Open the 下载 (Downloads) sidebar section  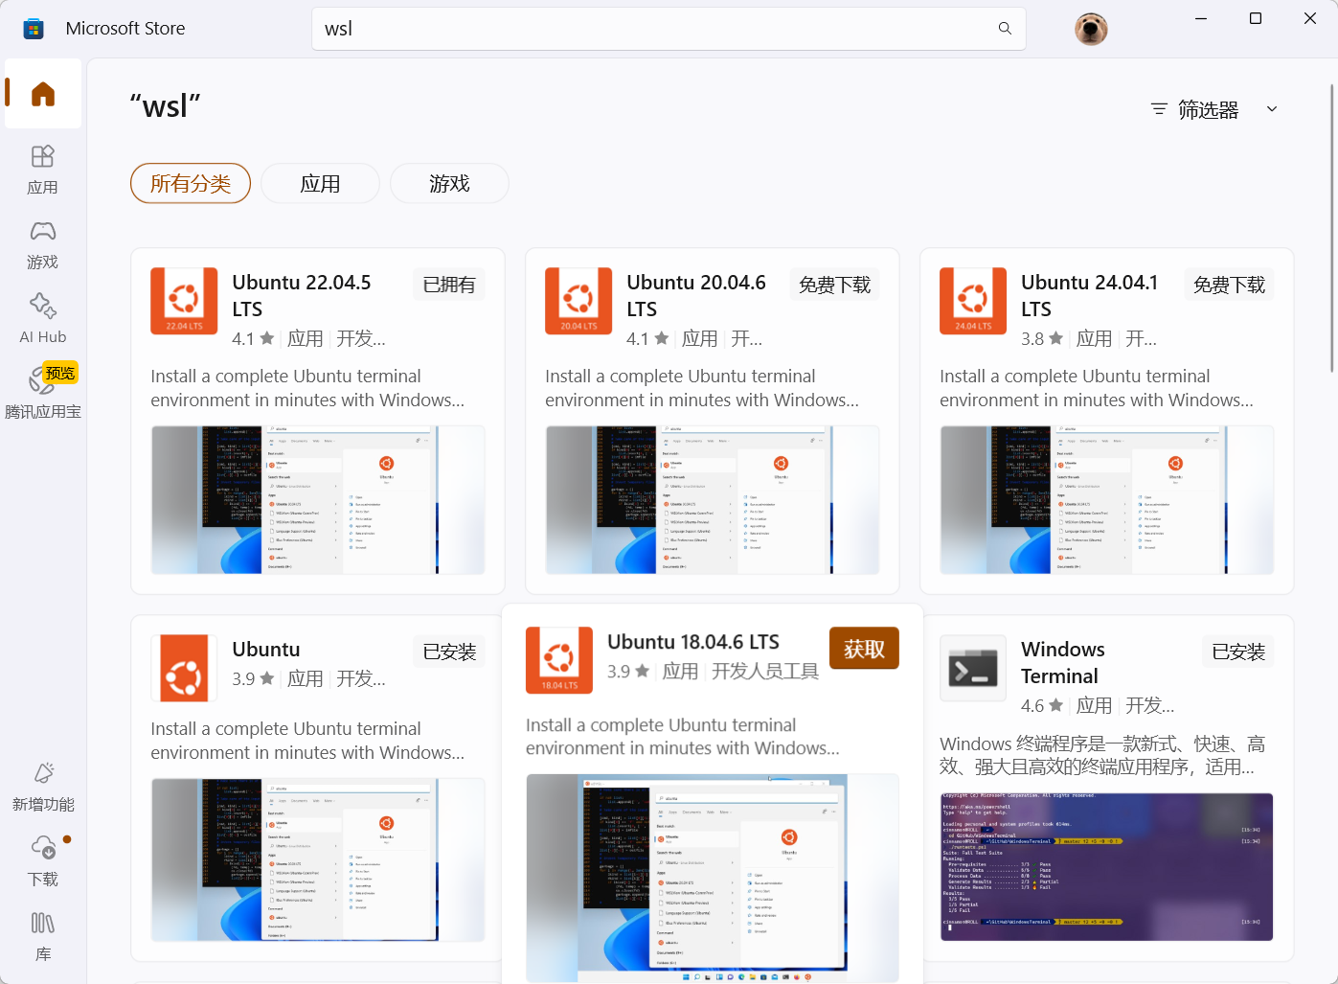click(x=42, y=860)
